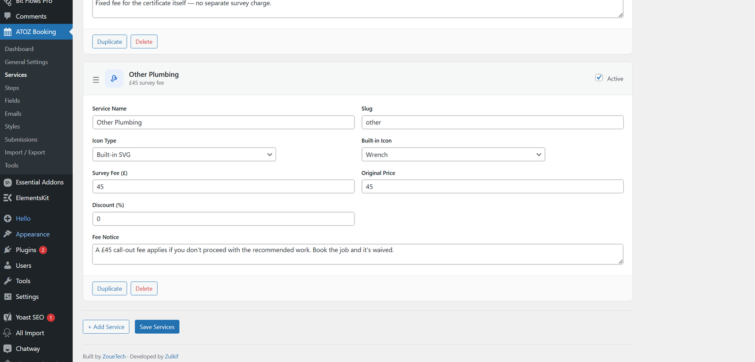Open the Zulkif footer link
Viewport: 755px width, 362px height.
[172, 356]
